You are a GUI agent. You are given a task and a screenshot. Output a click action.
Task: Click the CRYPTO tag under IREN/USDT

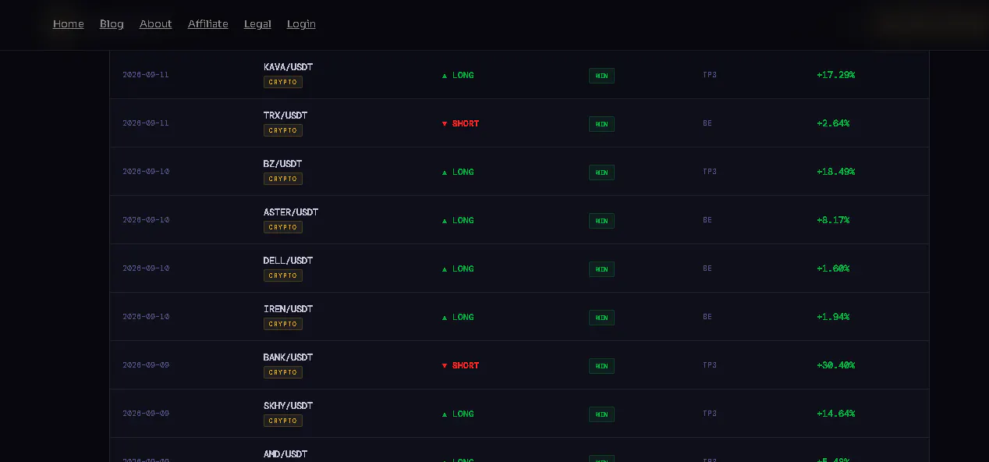coord(283,324)
